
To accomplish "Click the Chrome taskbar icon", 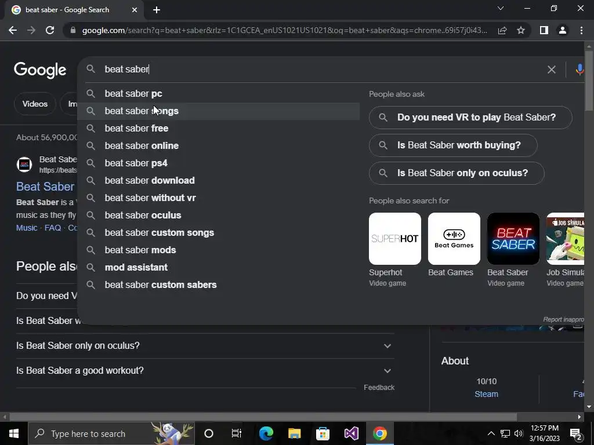I will (x=379, y=433).
